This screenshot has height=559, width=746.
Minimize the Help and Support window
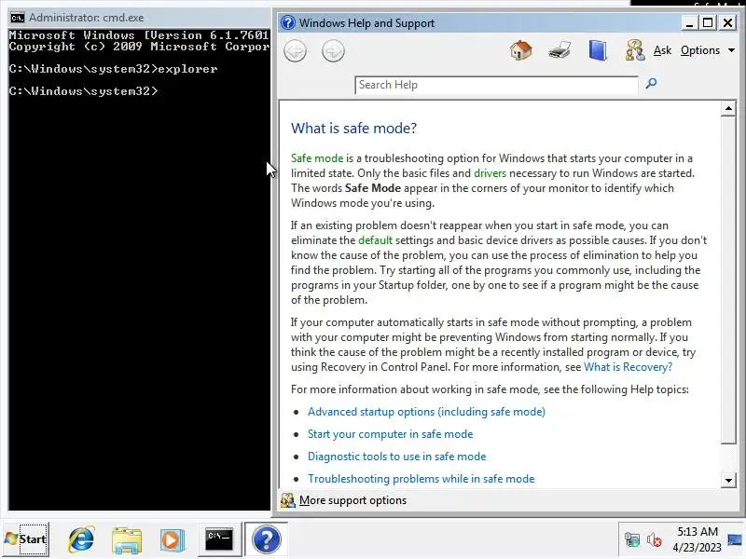[689, 22]
